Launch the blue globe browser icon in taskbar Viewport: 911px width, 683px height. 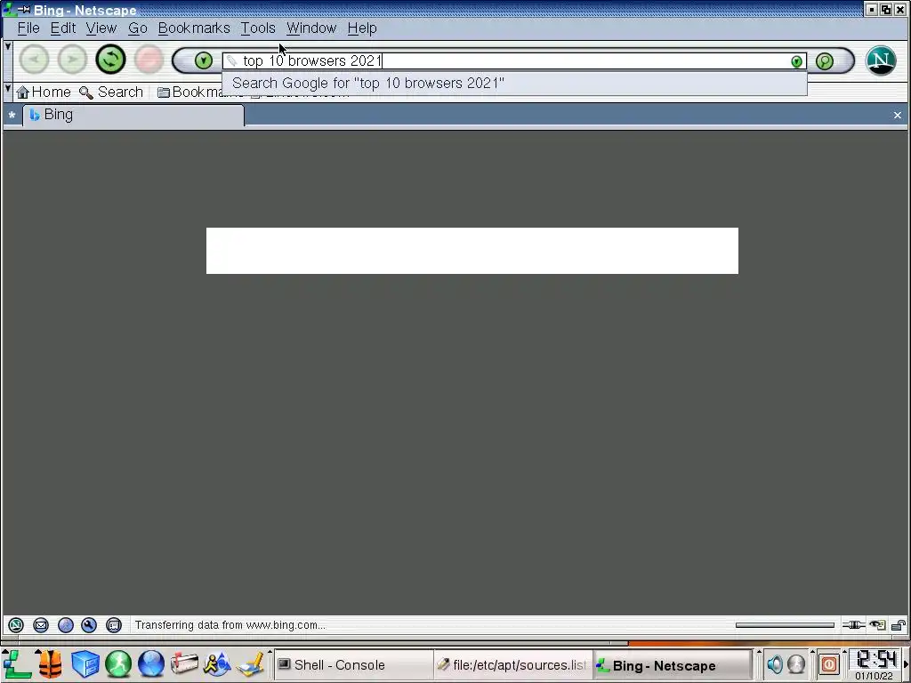[151, 665]
